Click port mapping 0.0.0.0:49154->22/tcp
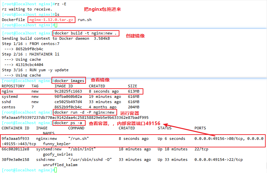Image resolution: width=267 pixels, height=173 pixels. coord(219,160)
